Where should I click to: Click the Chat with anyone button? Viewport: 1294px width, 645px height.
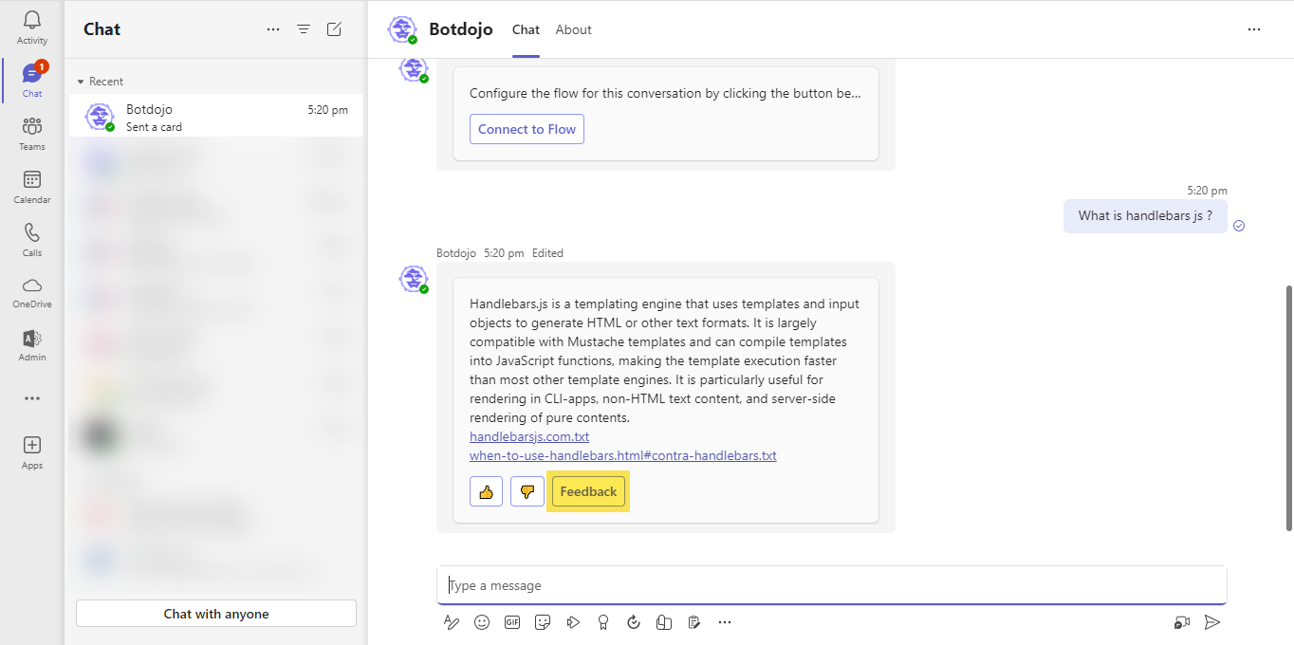[x=216, y=614]
